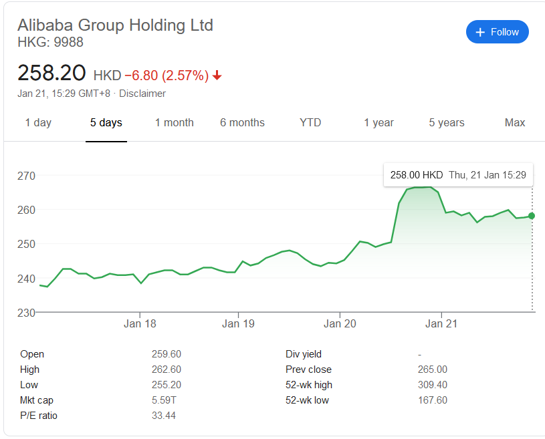Show the 5 years chart
545x439 pixels.
(x=447, y=122)
